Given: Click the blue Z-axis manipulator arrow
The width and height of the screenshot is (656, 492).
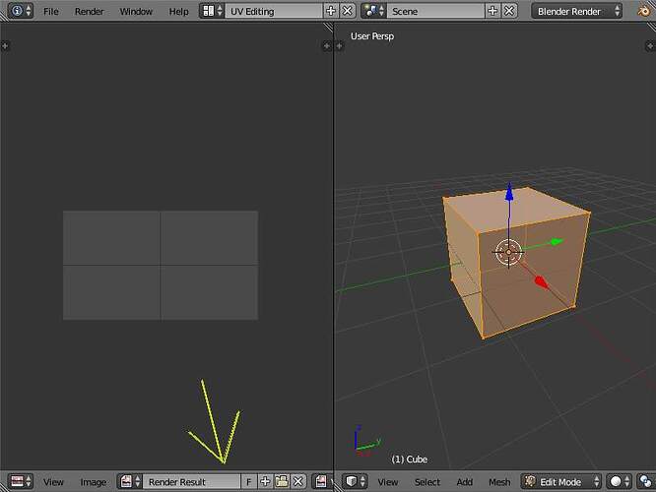Looking at the screenshot, I should click(509, 193).
